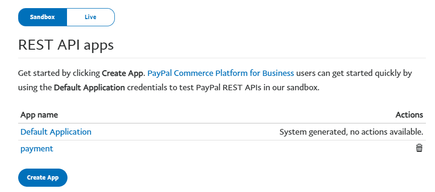
Task: Click bold Create App text in description
Action: [123, 74]
